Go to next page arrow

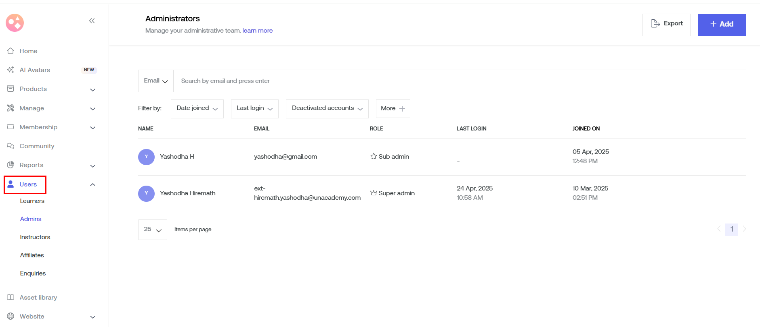(x=744, y=229)
